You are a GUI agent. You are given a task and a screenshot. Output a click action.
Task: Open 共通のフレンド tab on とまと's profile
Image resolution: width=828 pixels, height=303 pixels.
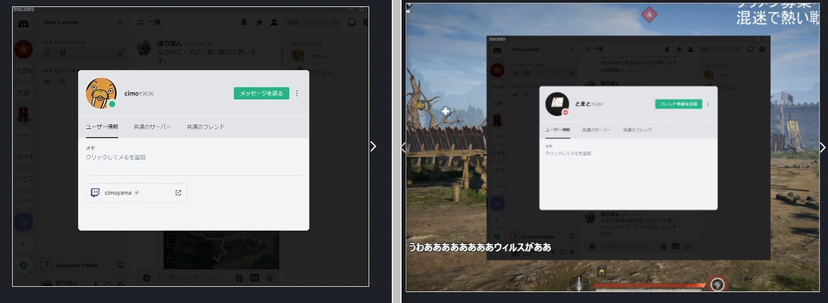click(637, 130)
